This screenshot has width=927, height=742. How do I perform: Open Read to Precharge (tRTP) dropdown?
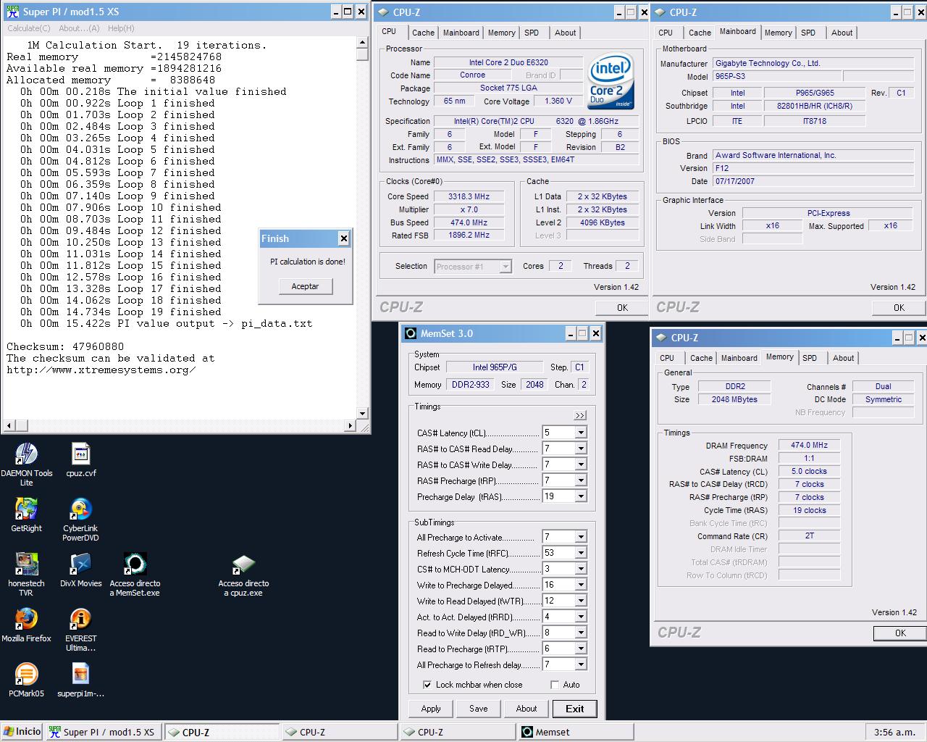(x=580, y=649)
